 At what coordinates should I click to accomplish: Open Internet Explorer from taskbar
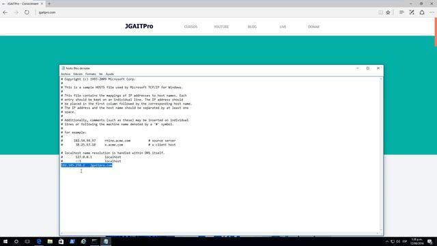coord(83,241)
